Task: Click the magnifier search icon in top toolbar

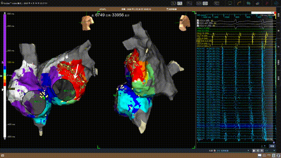Action: click(173, 3)
